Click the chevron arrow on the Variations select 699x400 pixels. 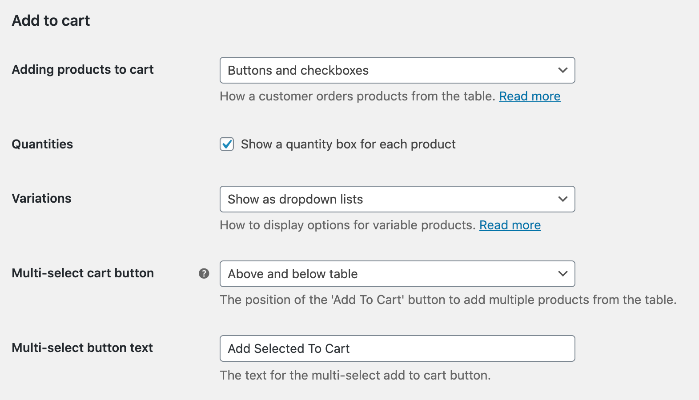coord(562,199)
